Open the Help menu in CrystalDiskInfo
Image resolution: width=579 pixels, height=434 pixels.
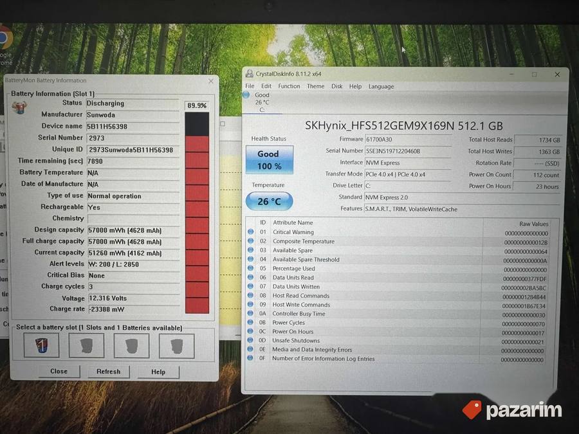(x=355, y=86)
